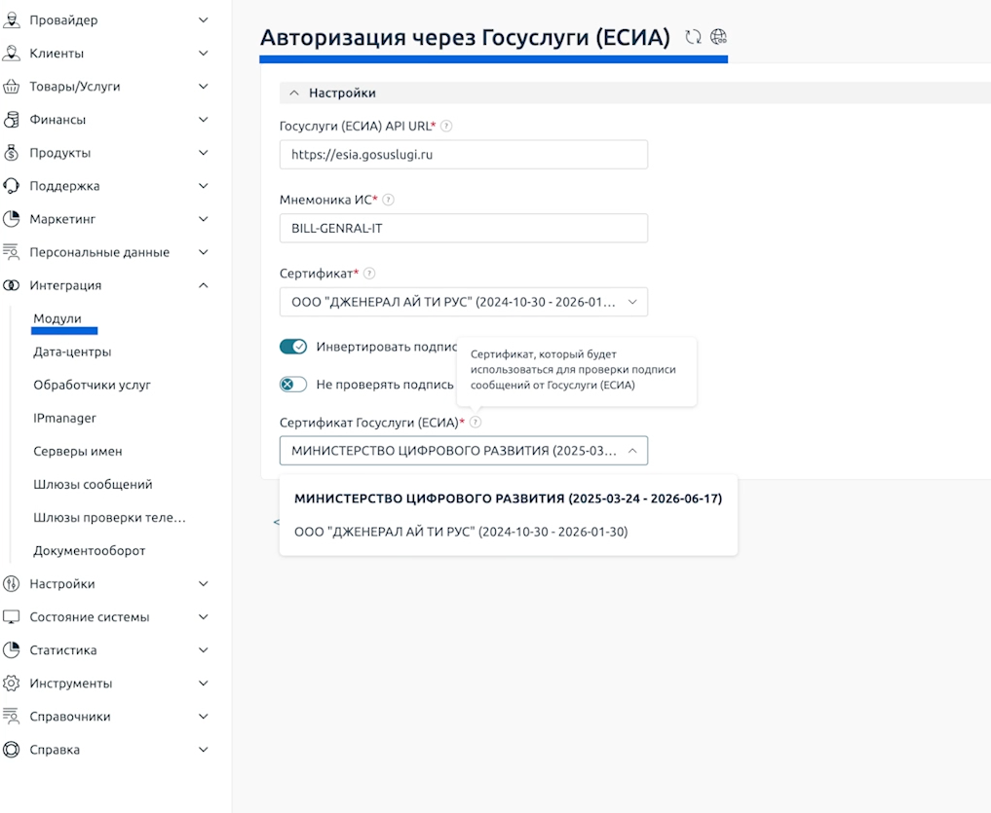This screenshot has height=813, width=991.
Task: Expand the Провайдер menu chevron
Action: (204, 20)
